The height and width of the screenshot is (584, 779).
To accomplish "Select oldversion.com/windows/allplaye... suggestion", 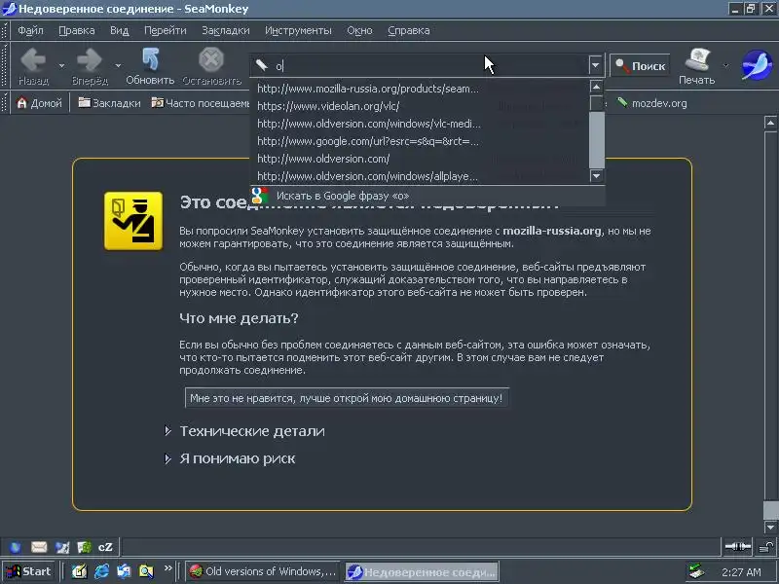I will (420, 176).
